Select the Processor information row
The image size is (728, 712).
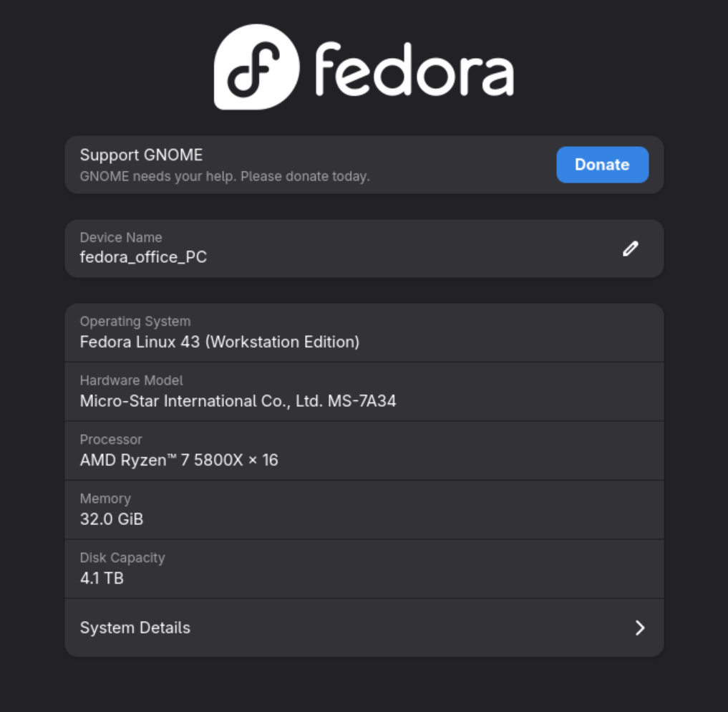pyautogui.click(x=364, y=451)
